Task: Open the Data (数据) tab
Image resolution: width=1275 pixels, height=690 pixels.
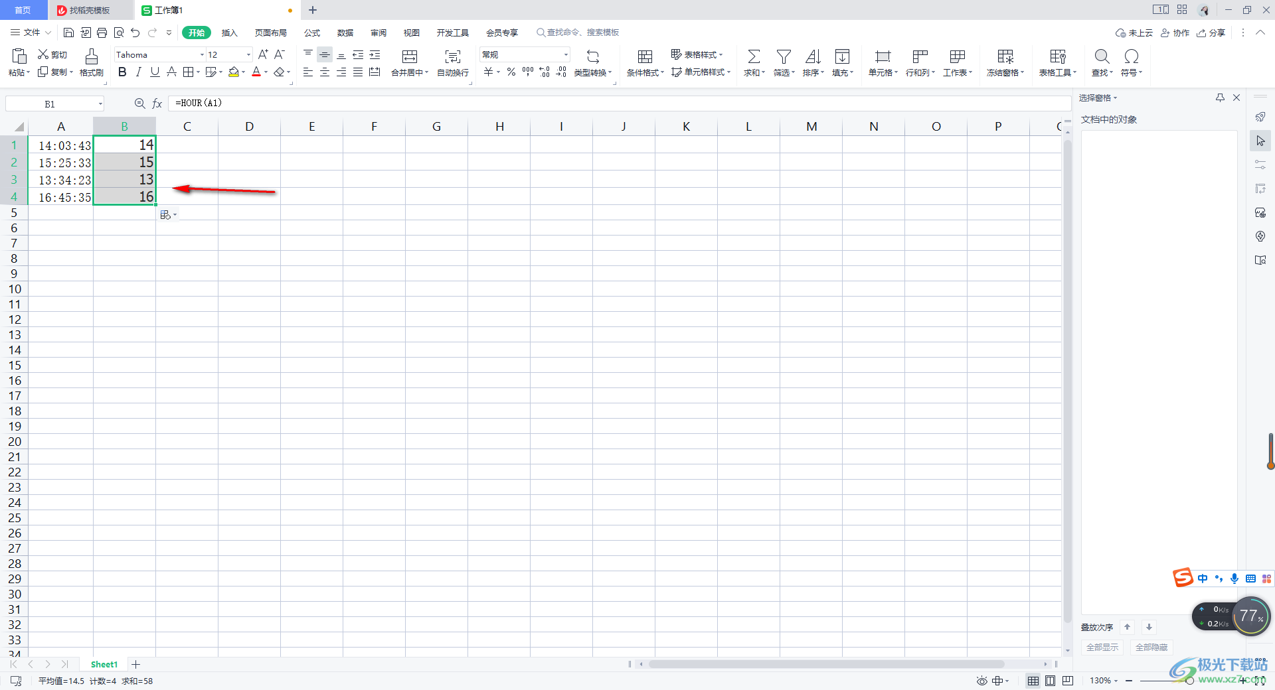Action: pyautogui.click(x=345, y=33)
